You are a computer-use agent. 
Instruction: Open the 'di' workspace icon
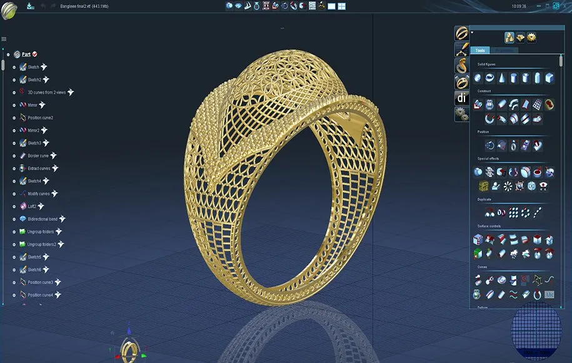pyautogui.click(x=461, y=98)
